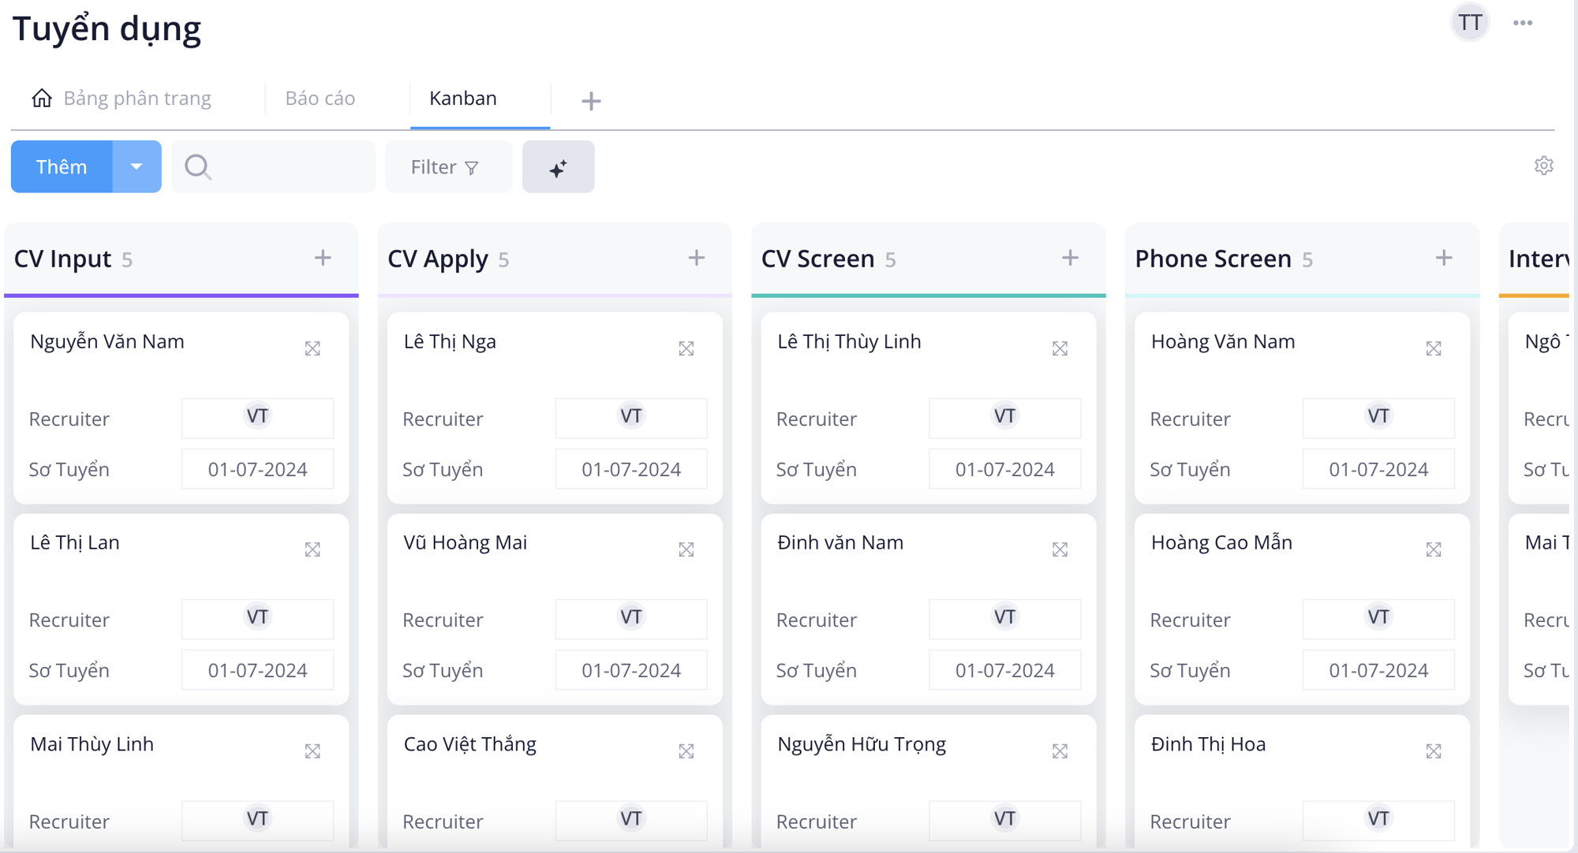Click the CV Screen column title
Screen dimensions: 1578x853
(x=817, y=259)
